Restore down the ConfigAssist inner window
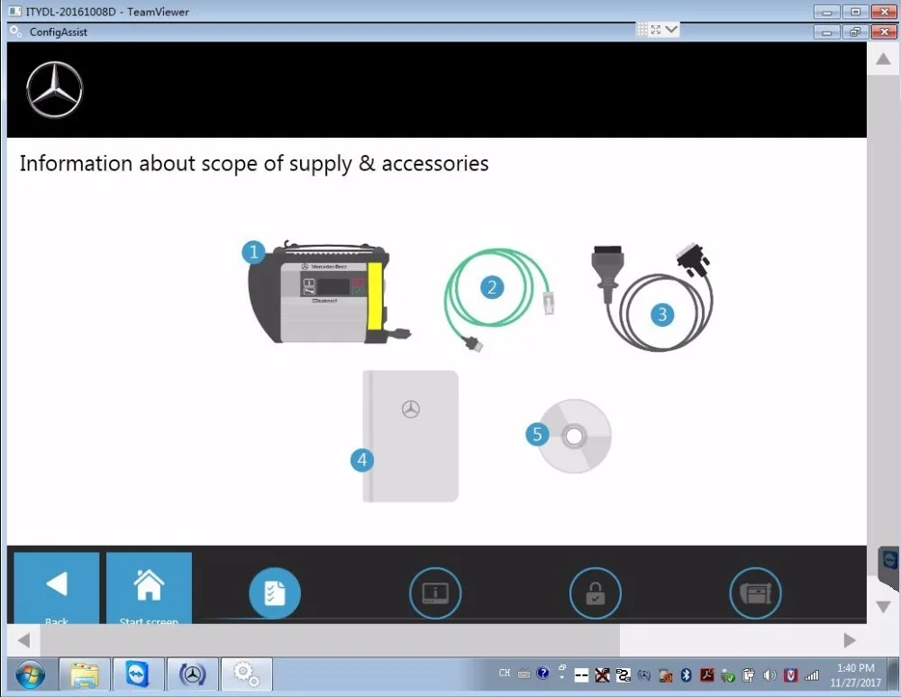 (x=855, y=32)
